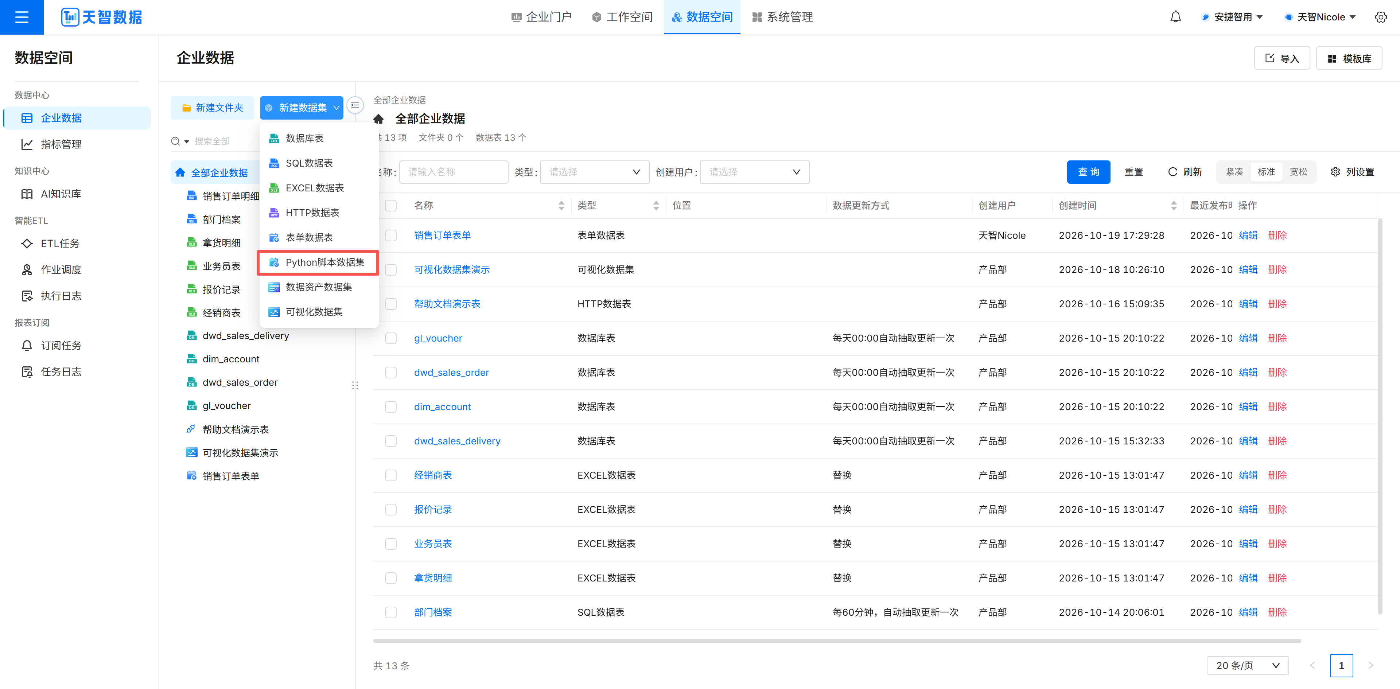Screen dimensions: 1400x689
Task: Switch to the 工作空间 tab
Action: [622, 17]
